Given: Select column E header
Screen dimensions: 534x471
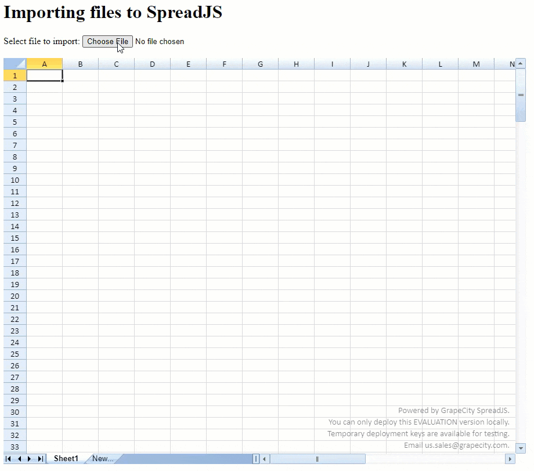Looking at the screenshot, I should tap(188, 64).
